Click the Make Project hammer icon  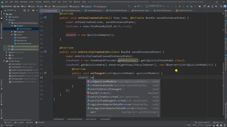pos(129,6)
